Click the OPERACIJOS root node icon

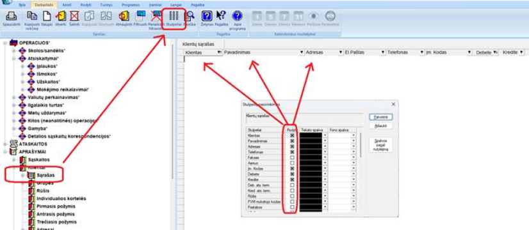click(14, 43)
